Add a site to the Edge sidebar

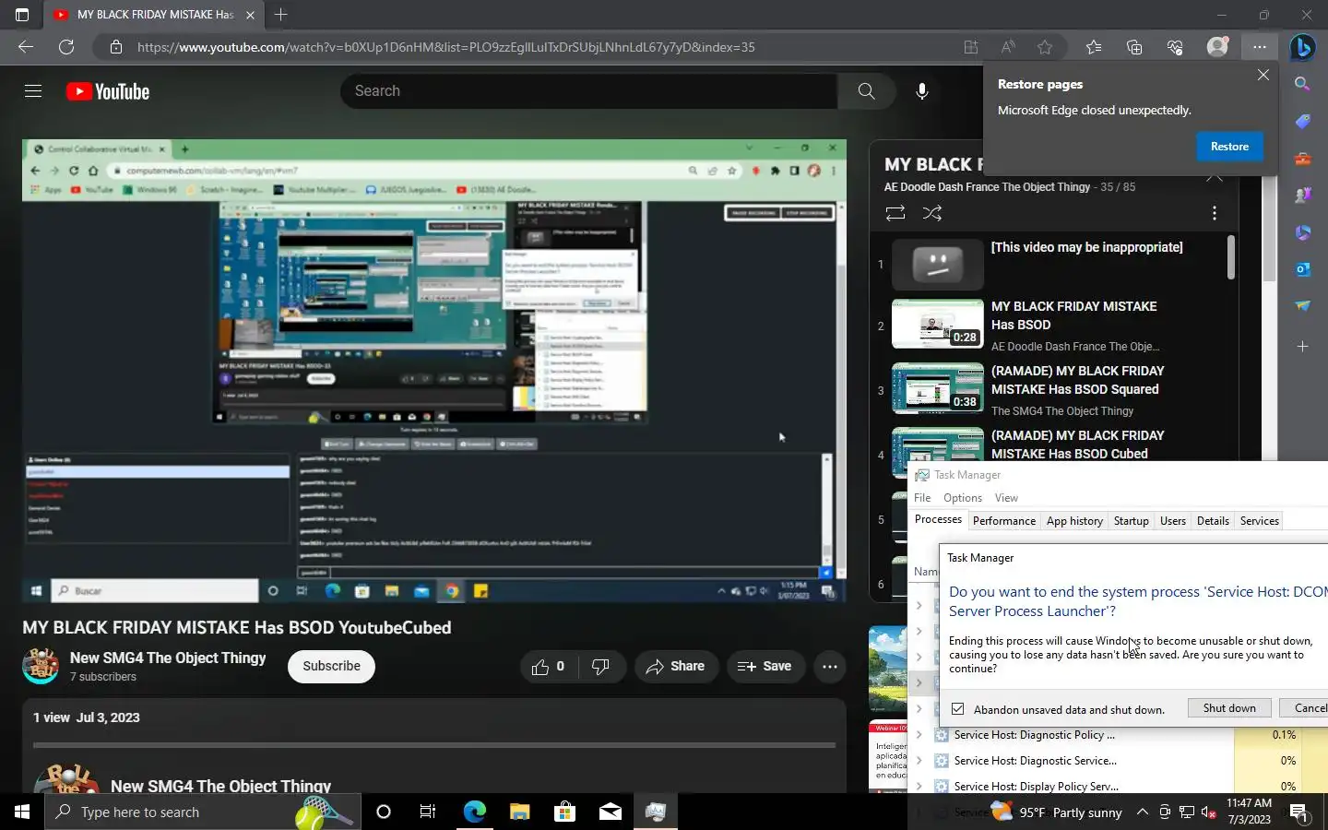(1302, 347)
